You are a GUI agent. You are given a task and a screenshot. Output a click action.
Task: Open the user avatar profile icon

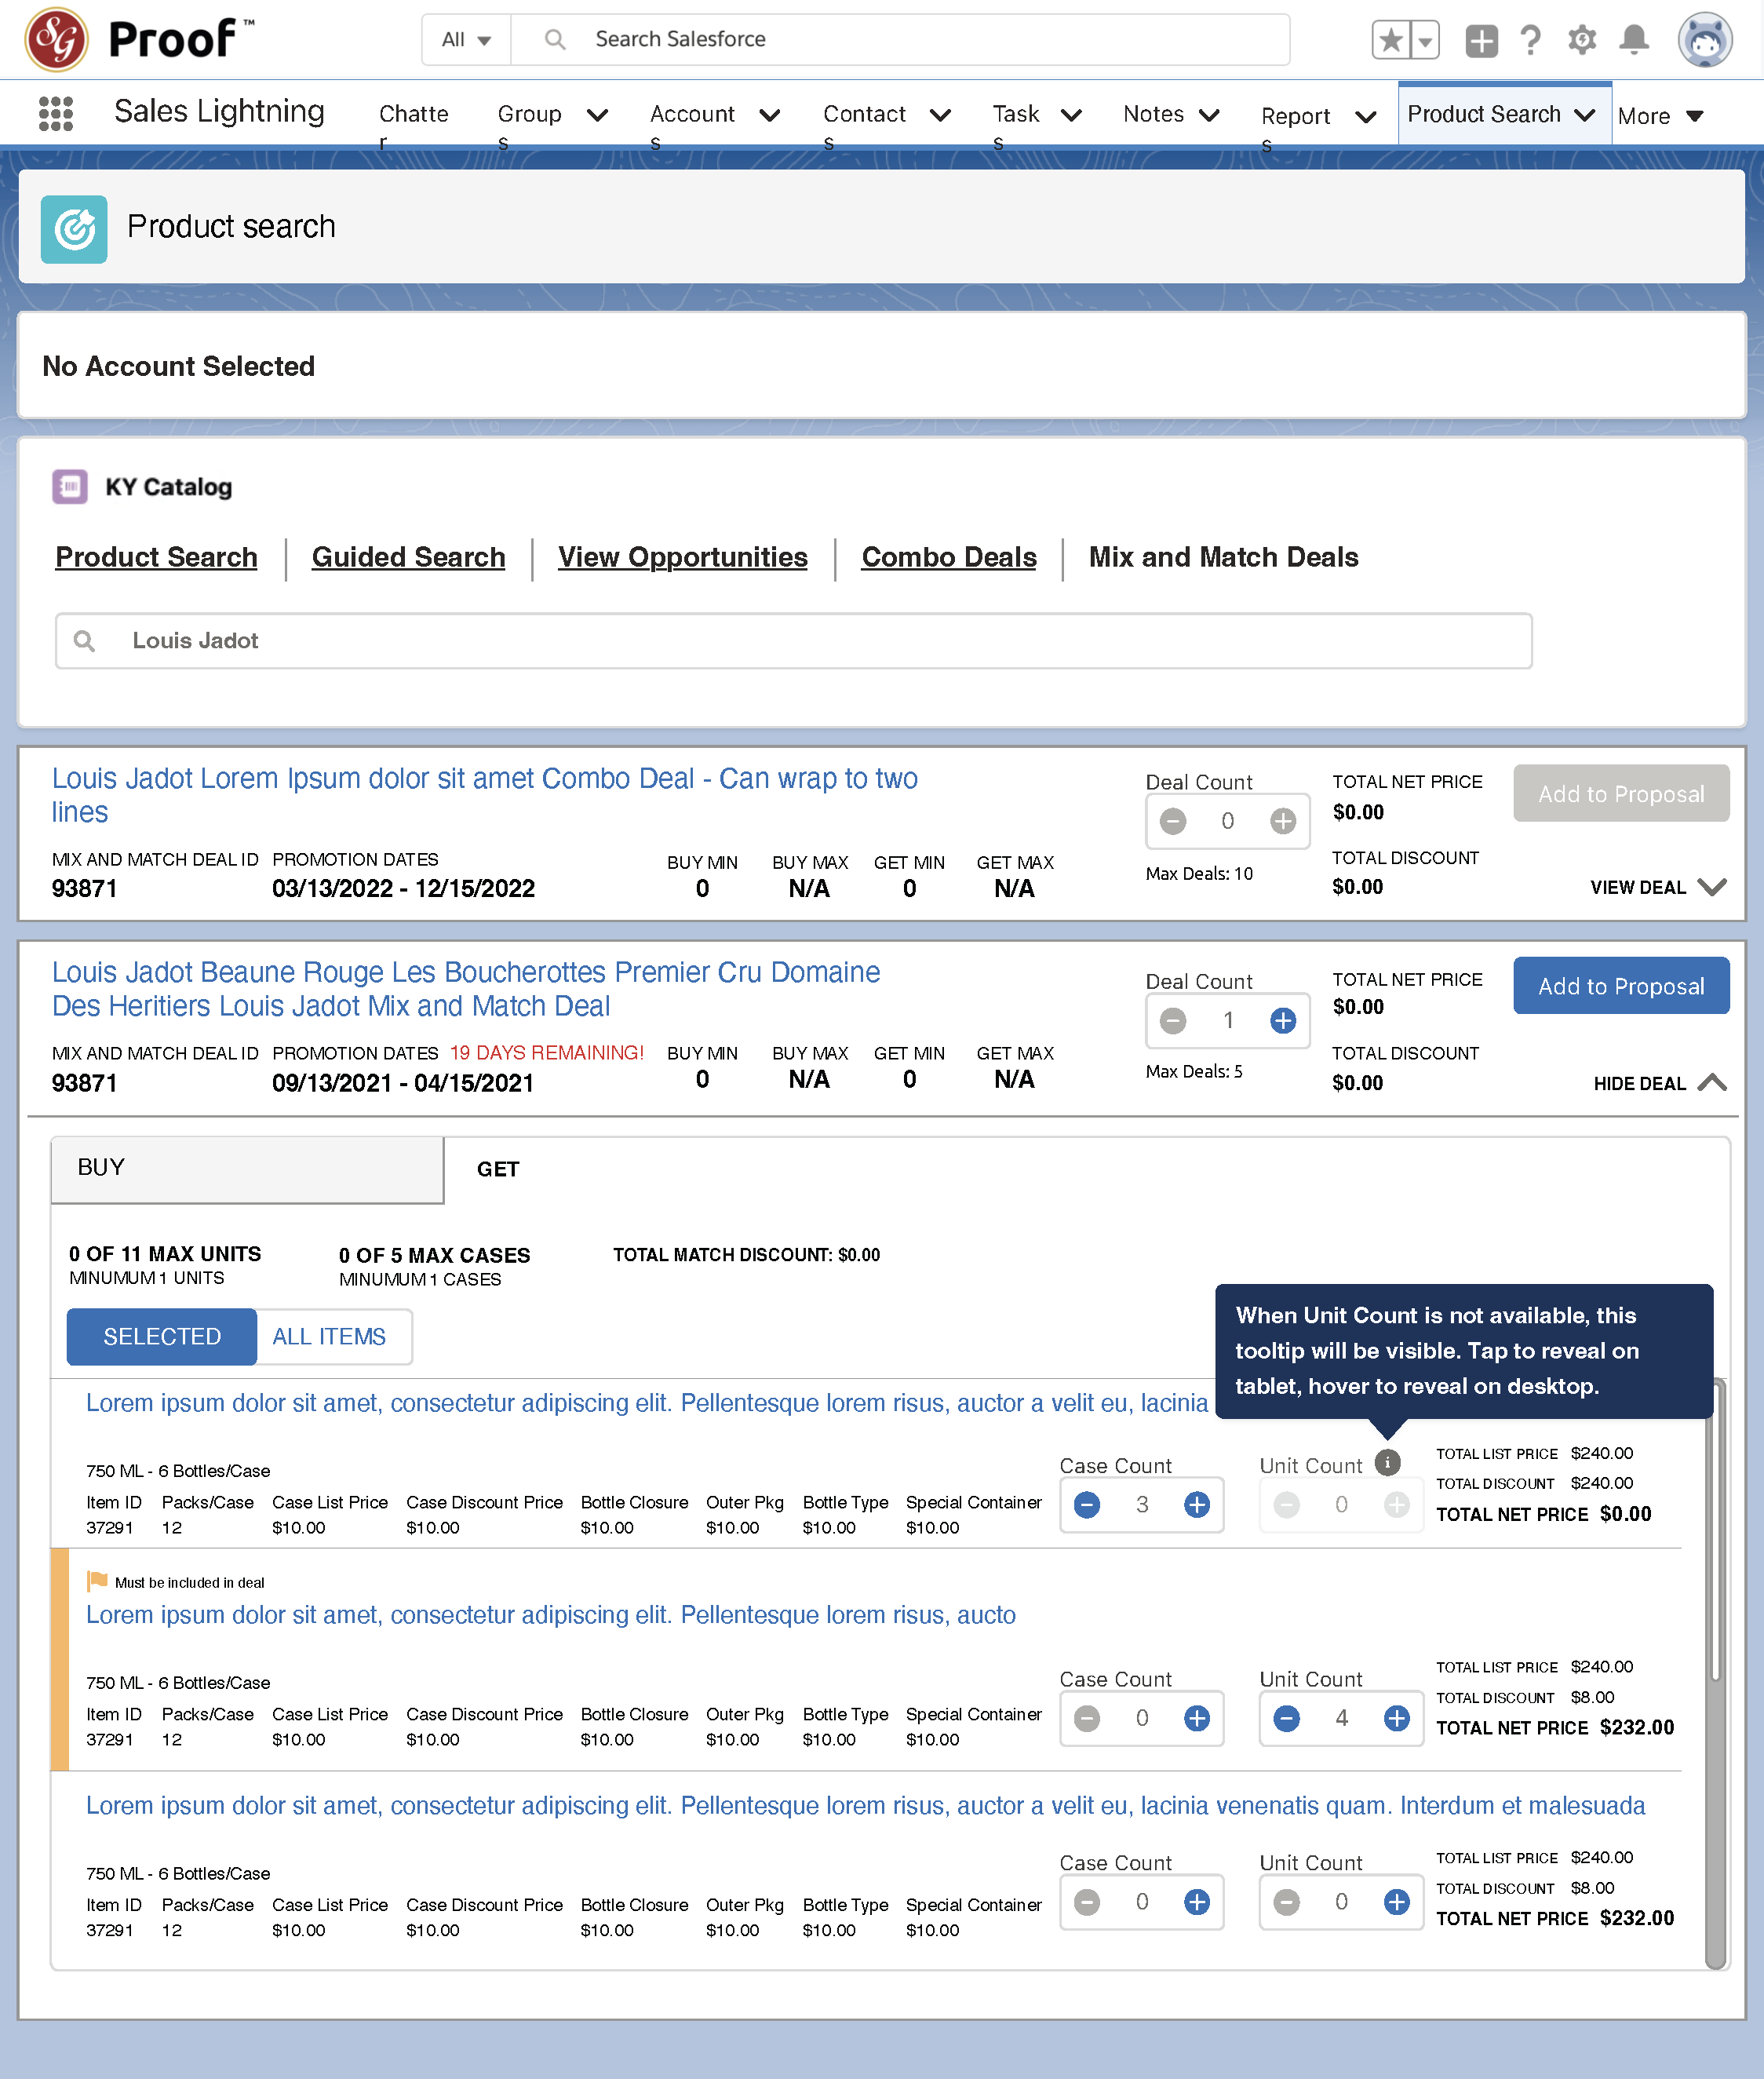(1704, 40)
